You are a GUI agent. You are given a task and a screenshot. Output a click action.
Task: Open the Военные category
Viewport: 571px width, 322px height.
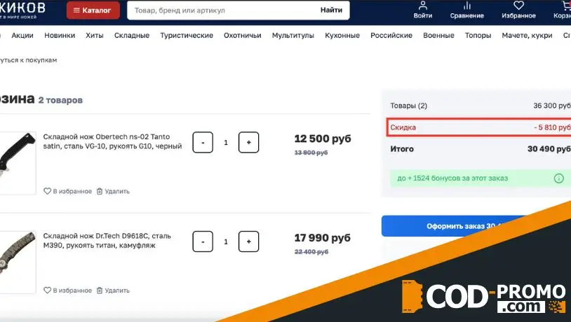coord(438,35)
